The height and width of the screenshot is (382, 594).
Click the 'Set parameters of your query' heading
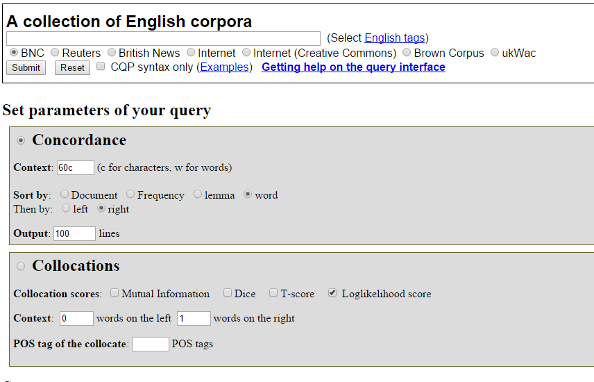click(107, 110)
